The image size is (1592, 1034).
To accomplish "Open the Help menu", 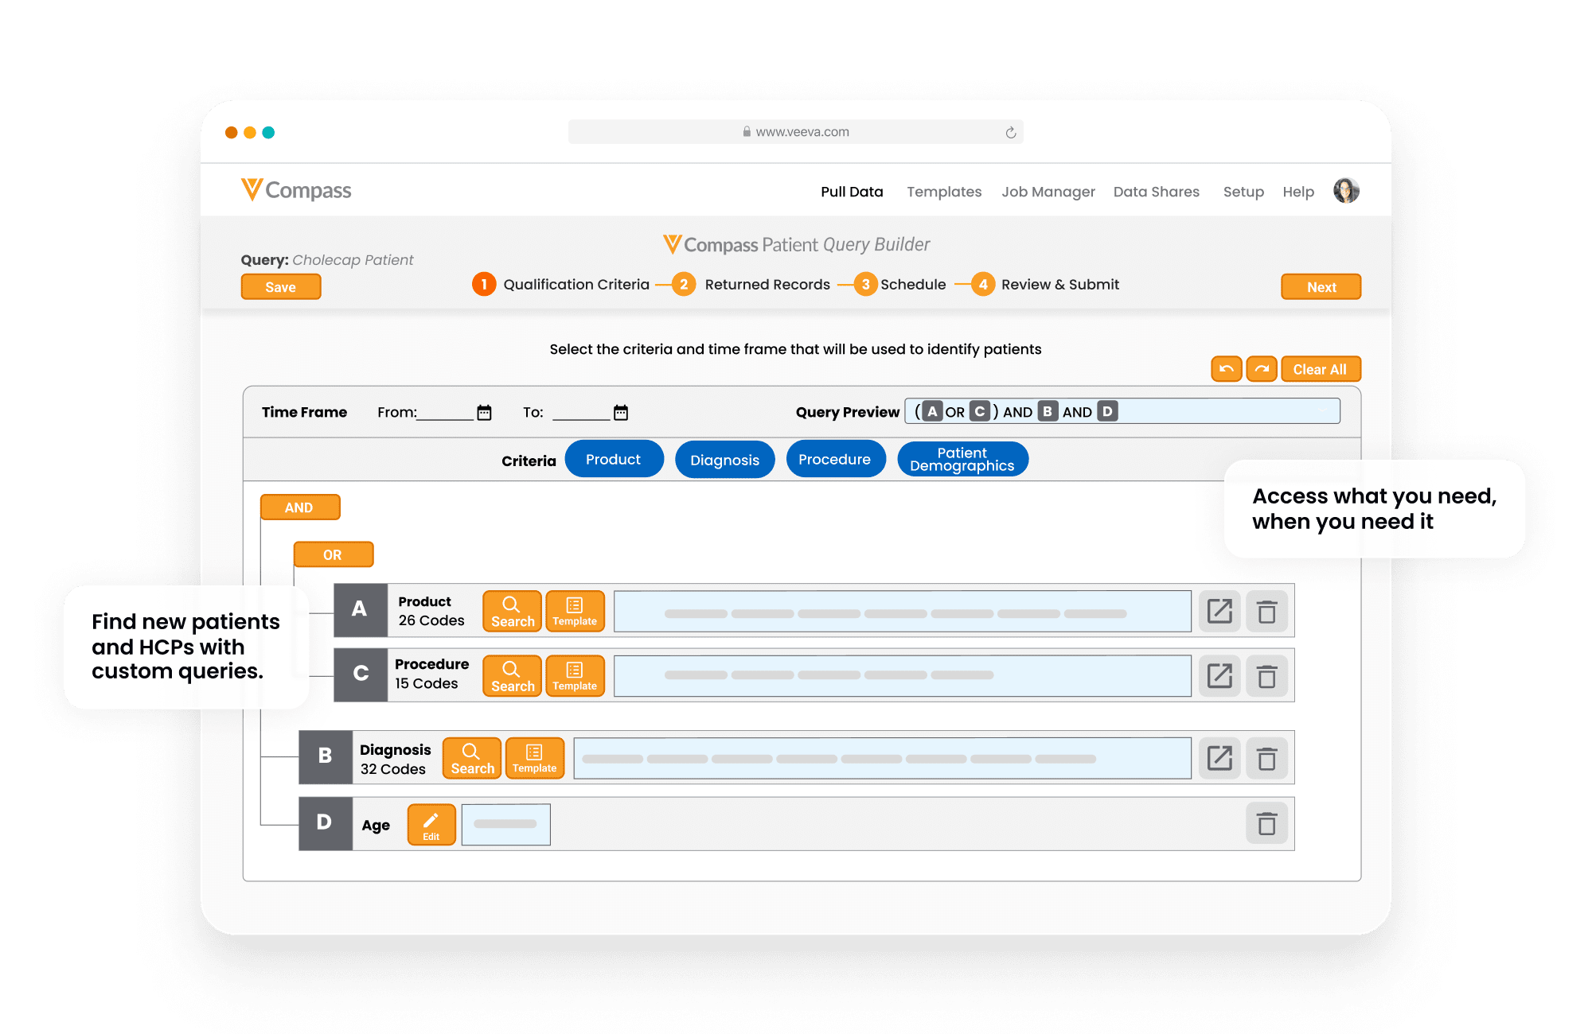I will 1298,192.
